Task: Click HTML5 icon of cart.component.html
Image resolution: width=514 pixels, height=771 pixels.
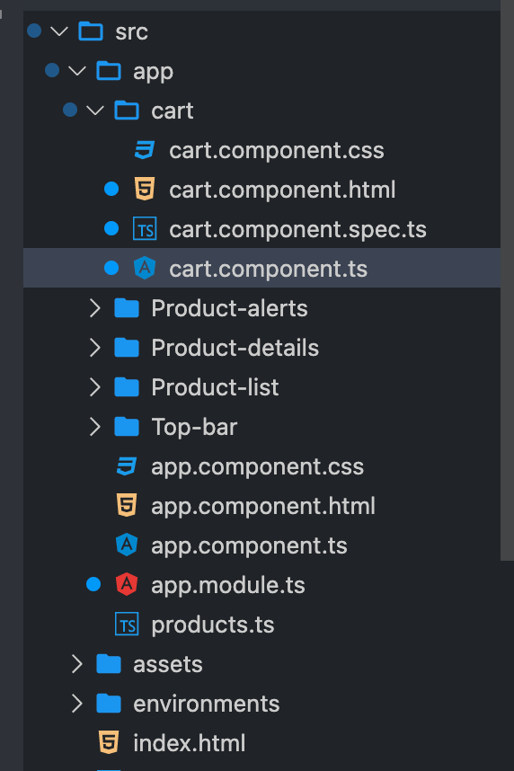Action: coord(145,190)
